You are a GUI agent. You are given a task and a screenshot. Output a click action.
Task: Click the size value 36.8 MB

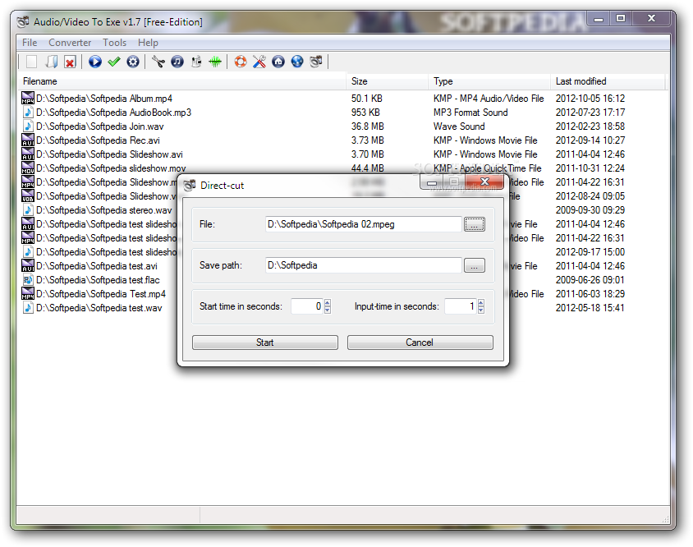[x=368, y=126]
